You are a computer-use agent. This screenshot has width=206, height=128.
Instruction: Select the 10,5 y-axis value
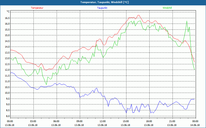[7, 87]
